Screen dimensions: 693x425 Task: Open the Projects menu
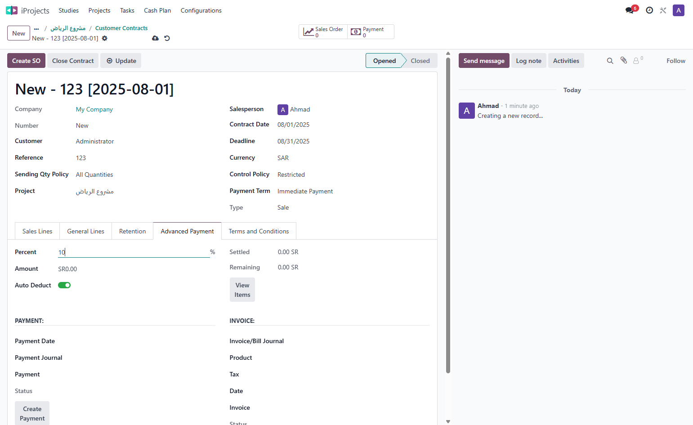(x=99, y=10)
